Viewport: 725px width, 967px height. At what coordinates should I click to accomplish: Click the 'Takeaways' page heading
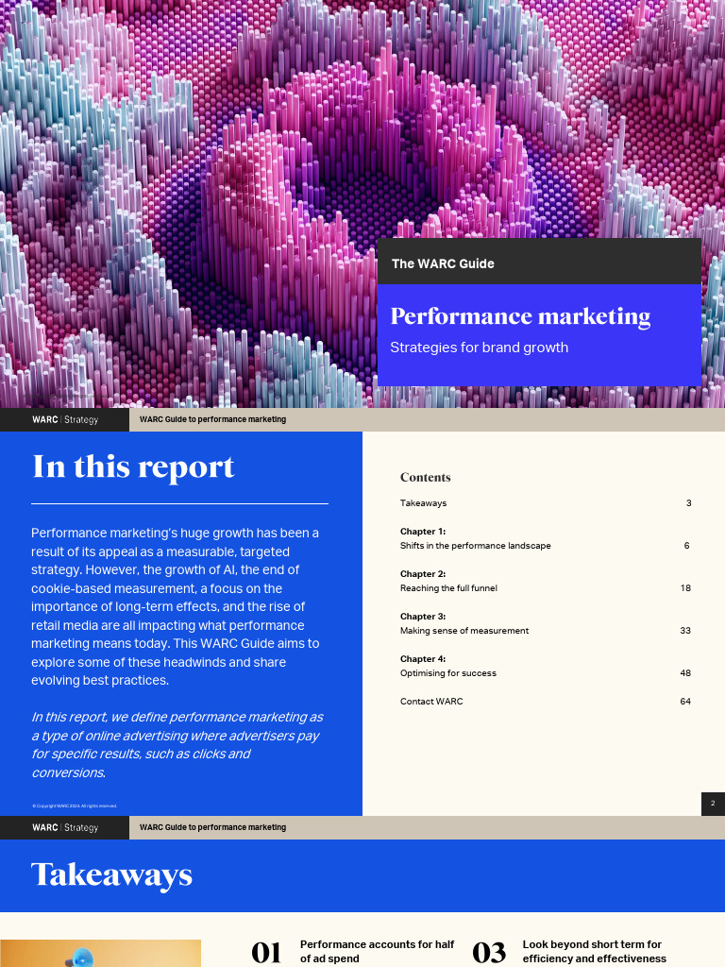pyautogui.click(x=111, y=875)
